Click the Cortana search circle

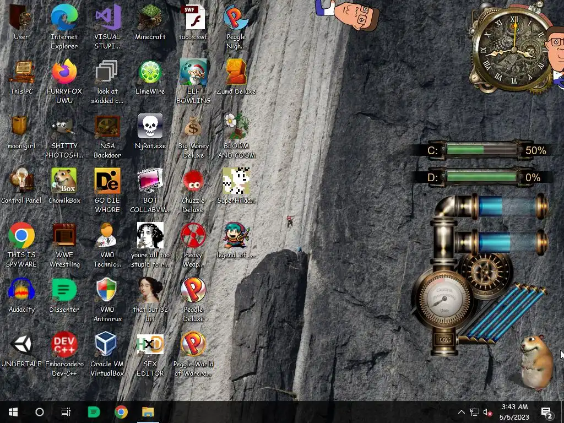click(40, 412)
